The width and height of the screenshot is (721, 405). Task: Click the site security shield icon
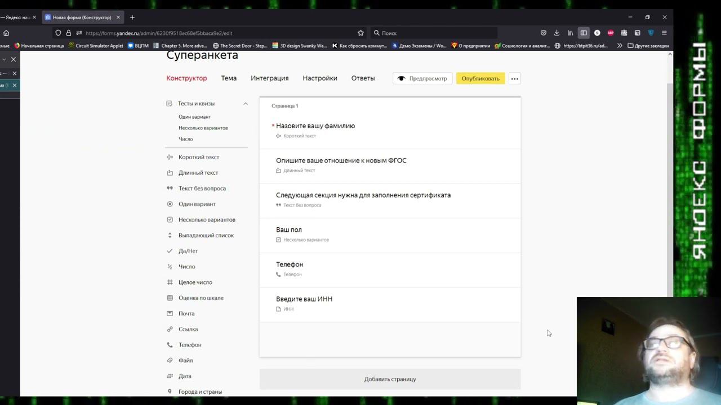(58, 33)
